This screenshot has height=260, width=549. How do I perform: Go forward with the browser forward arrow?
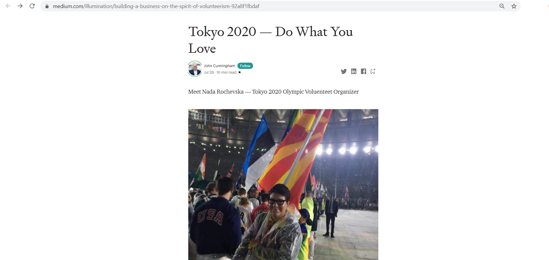pyautogui.click(x=20, y=6)
